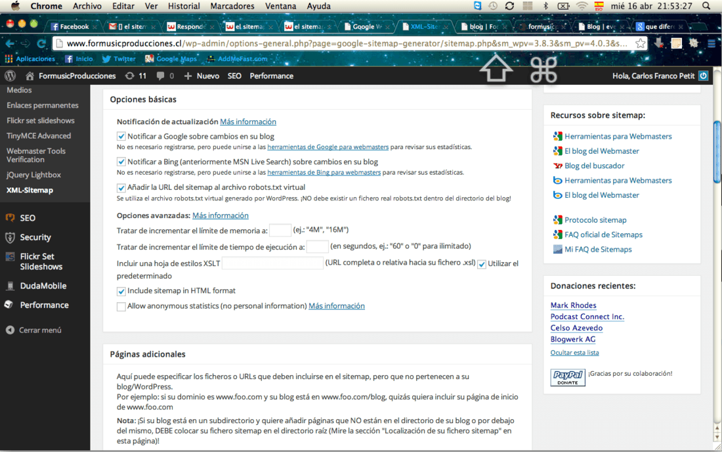Open TinyMCE Advanced submenu item
The image size is (722, 452).
[x=39, y=135]
